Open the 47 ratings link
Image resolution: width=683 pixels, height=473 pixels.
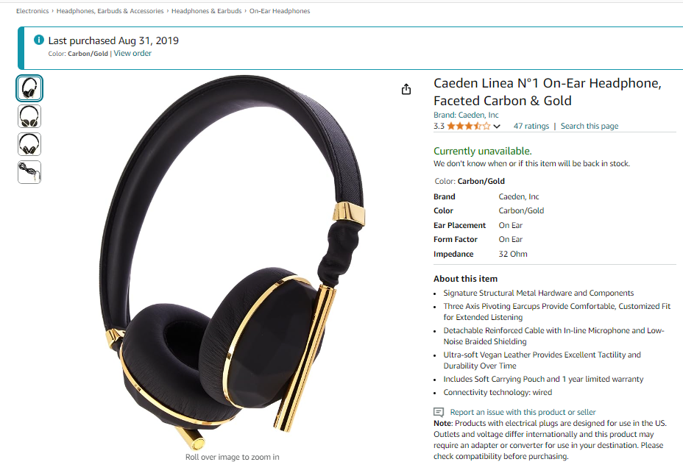tap(531, 126)
